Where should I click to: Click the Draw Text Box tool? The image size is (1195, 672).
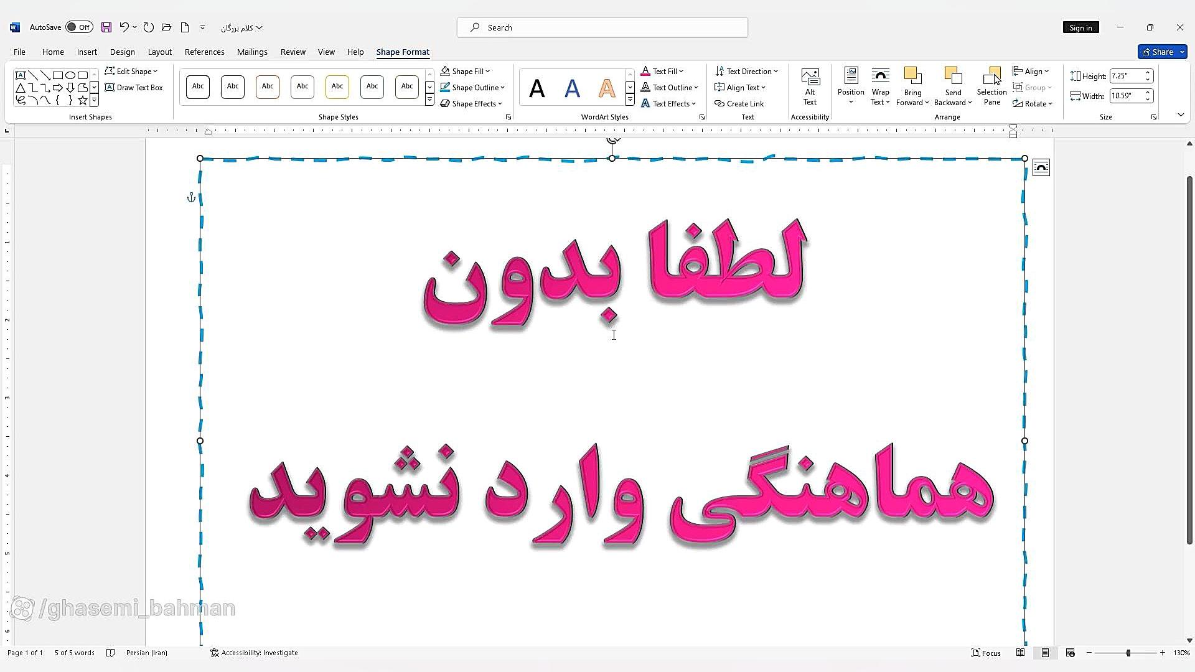tap(134, 88)
